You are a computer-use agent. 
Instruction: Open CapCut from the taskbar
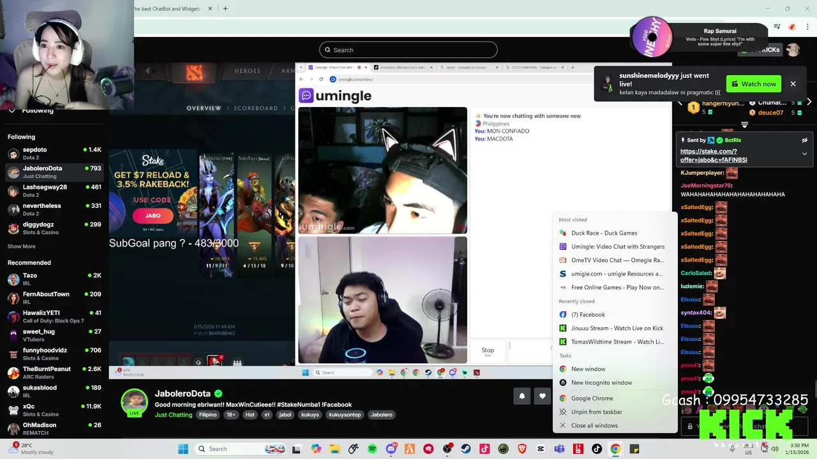point(541,449)
